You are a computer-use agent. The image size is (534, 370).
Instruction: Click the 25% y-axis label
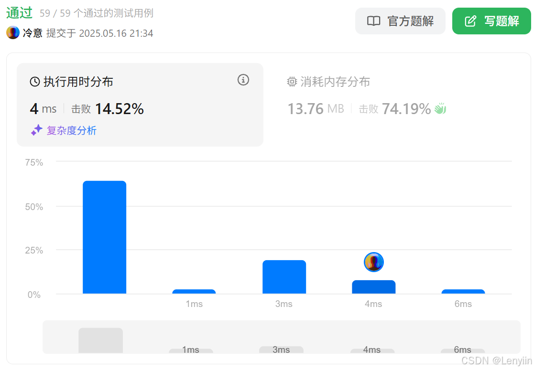34,250
